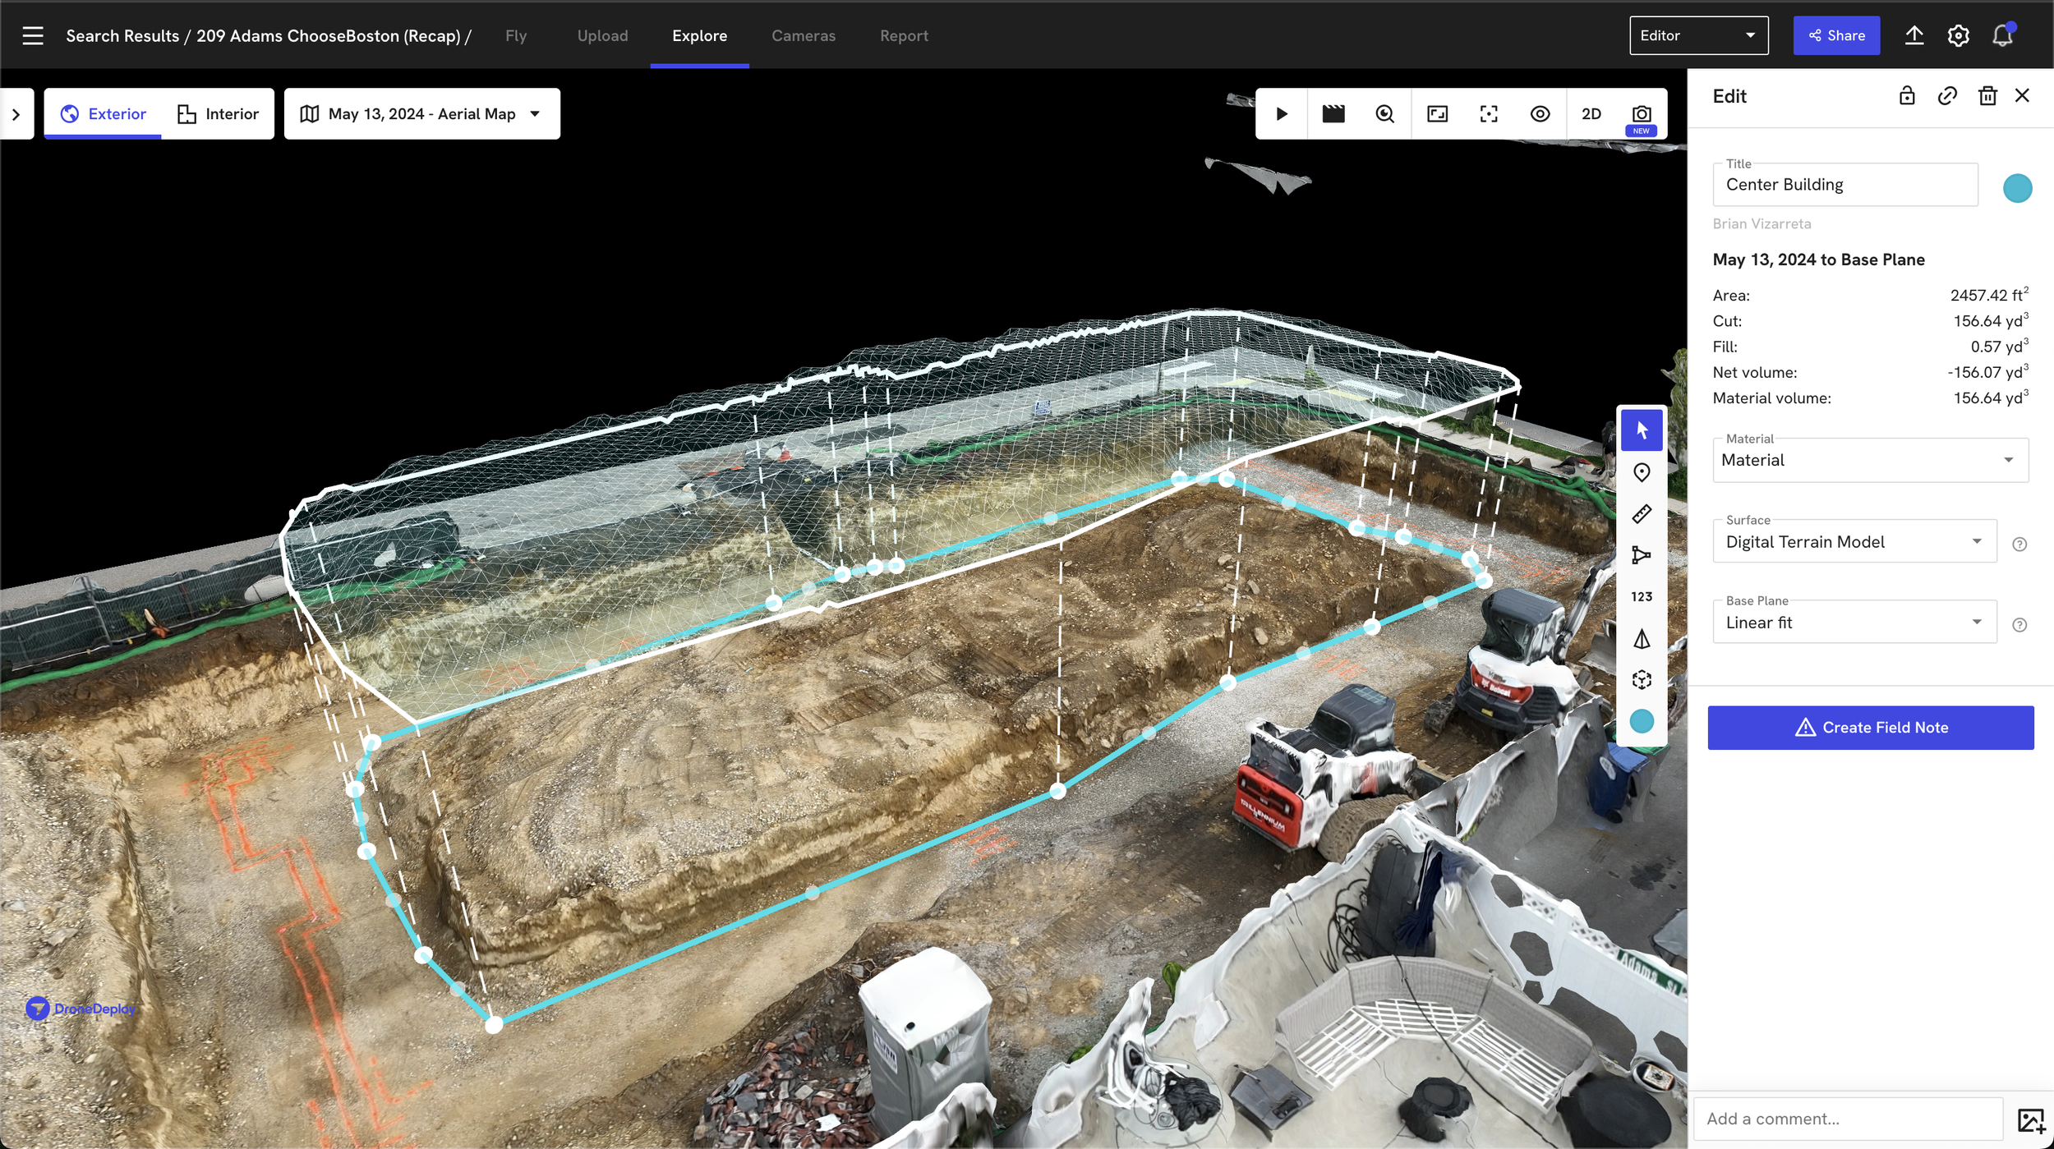Screen dimensions: 2054x1149
Task: Open the Digital Terrain Model surface dropdown
Action: pyautogui.click(x=1854, y=541)
